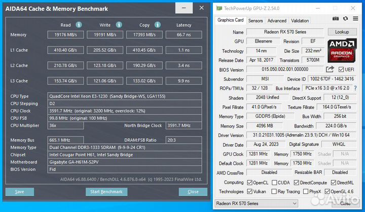Click the Motherboard Gigabyte GA-H61M-S2PV field
The image size is (365, 212).
pyautogui.click(x=125, y=162)
